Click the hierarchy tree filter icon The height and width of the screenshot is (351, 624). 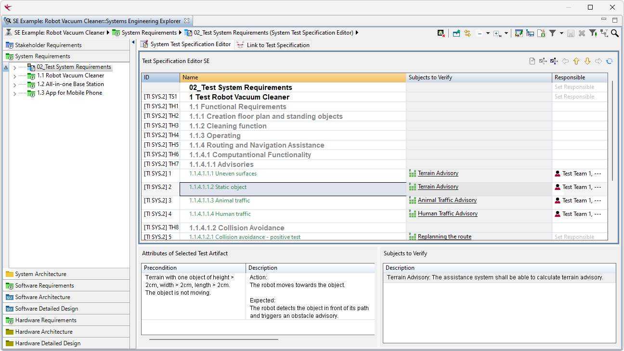(604, 33)
